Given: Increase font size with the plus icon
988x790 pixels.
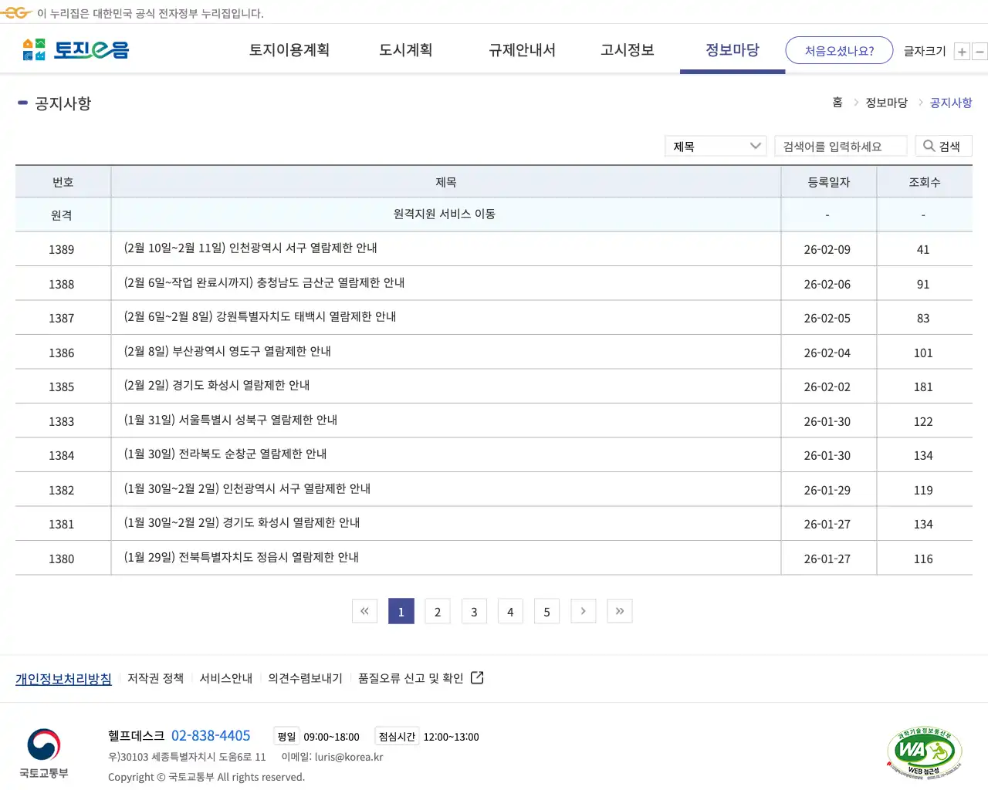Looking at the screenshot, I should pyautogui.click(x=962, y=51).
